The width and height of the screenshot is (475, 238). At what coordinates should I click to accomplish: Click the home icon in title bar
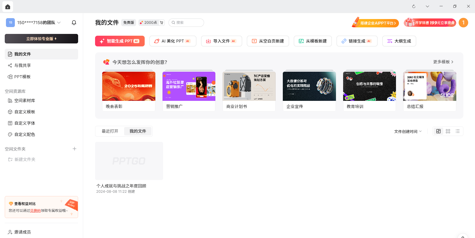point(8,7)
